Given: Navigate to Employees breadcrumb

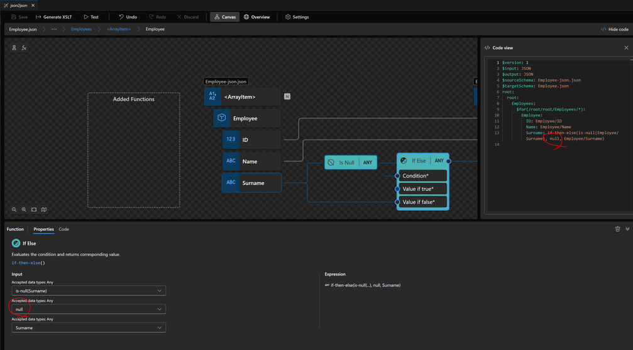Looking at the screenshot, I should click(x=81, y=29).
